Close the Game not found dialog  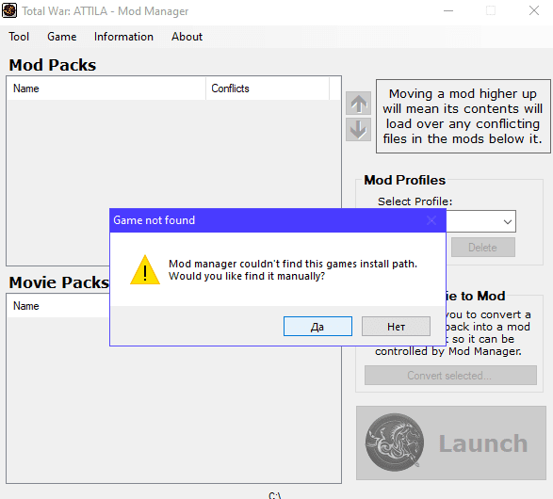point(431,220)
